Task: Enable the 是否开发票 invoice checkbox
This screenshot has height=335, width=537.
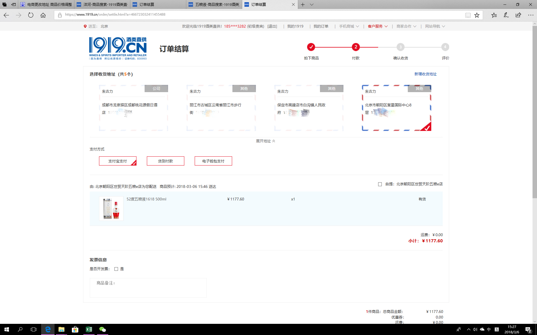Action: coord(116,269)
